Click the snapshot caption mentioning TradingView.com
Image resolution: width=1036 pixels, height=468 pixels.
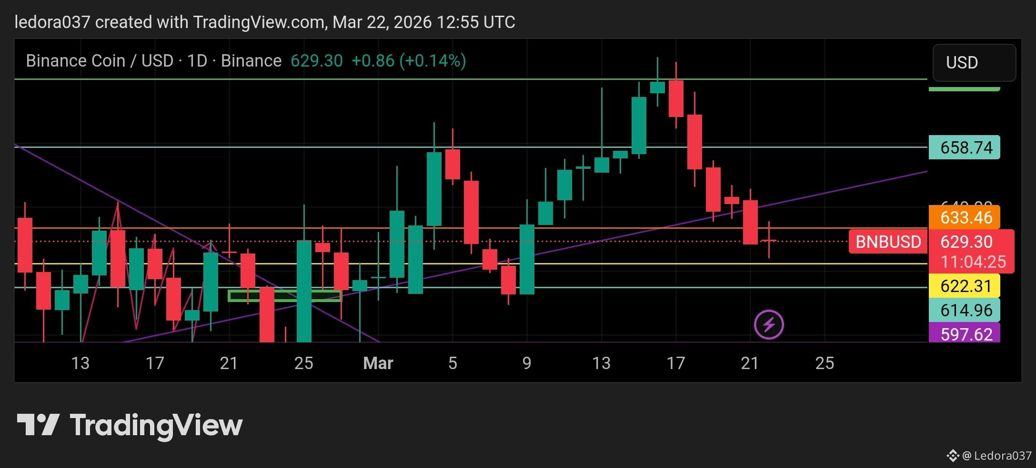[265, 22]
